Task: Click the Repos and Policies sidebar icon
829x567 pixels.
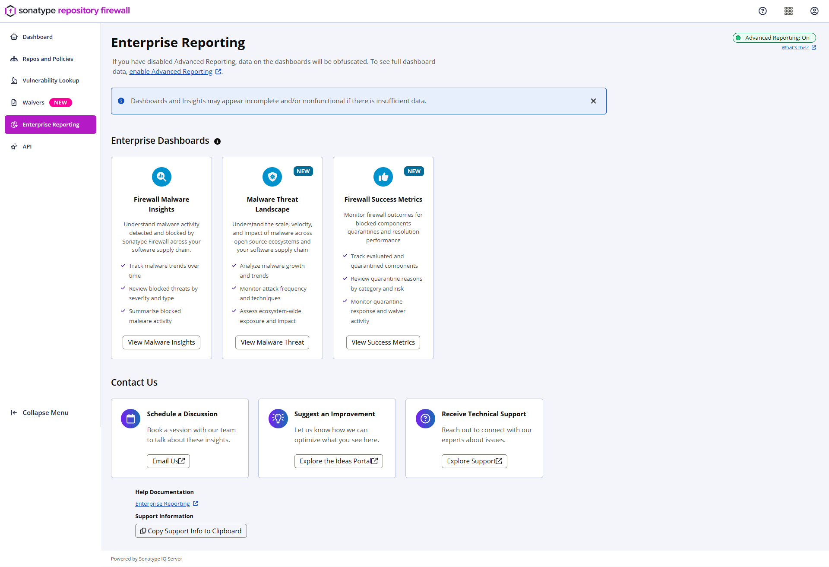Action: (x=14, y=59)
